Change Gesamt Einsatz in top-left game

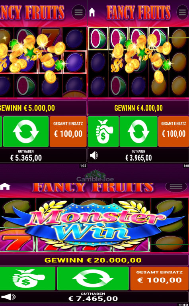68,131
